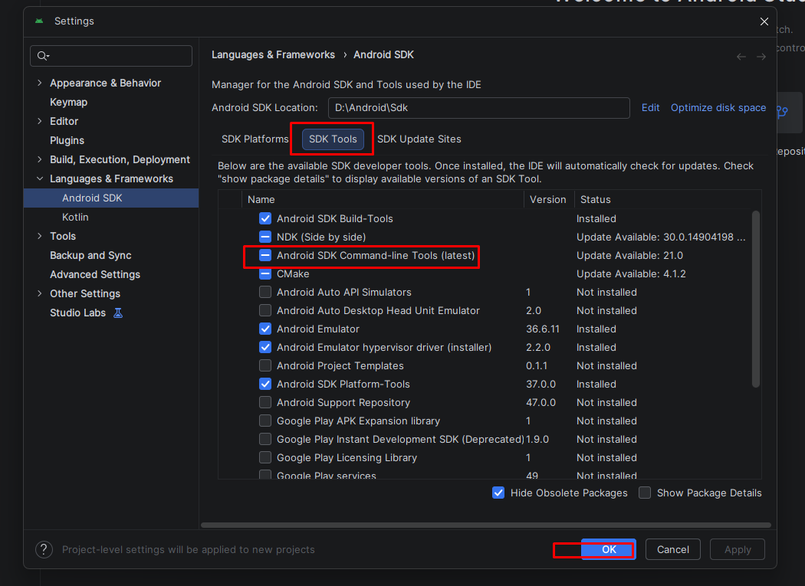Open Studio Labs settings
Viewport: 805px width, 586px height.
(77, 313)
